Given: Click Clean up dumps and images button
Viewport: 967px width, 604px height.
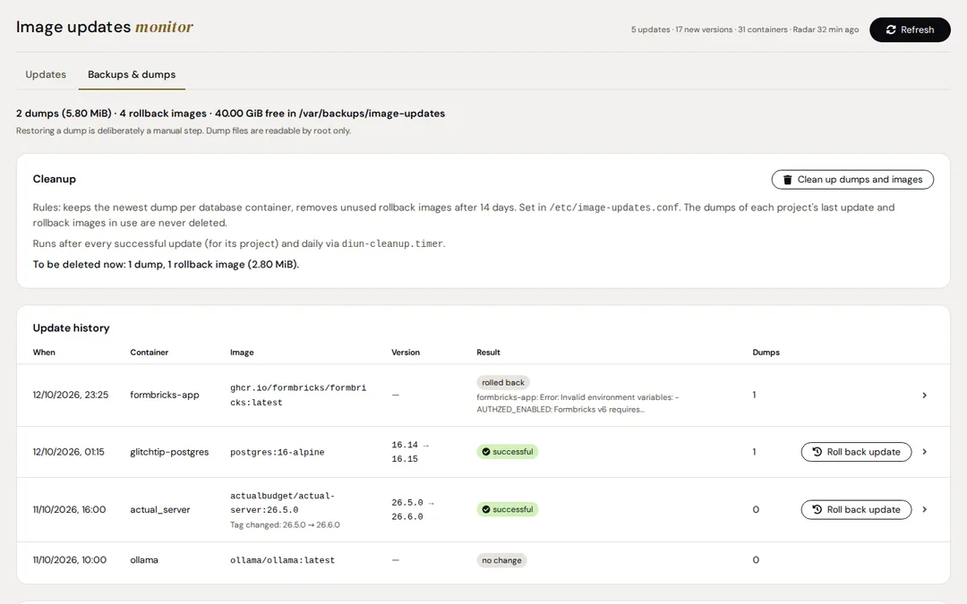Looking at the screenshot, I should coord(852,179).
